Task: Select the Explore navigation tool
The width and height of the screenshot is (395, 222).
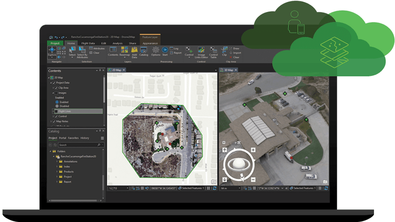Action: click(x=52, y=52)
